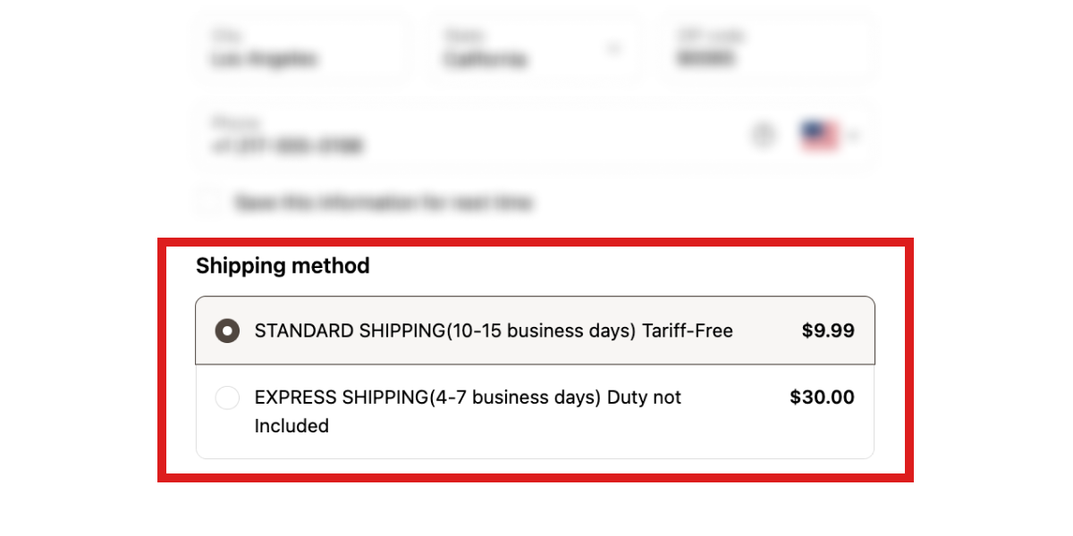Check the save information checkbox
Image resolution: width=1073 pixels, height=536 pixels.
click(209, 202)
